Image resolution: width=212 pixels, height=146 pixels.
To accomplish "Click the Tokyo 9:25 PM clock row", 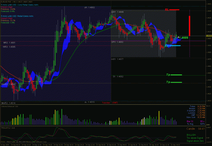I will [x=197, y=107].
